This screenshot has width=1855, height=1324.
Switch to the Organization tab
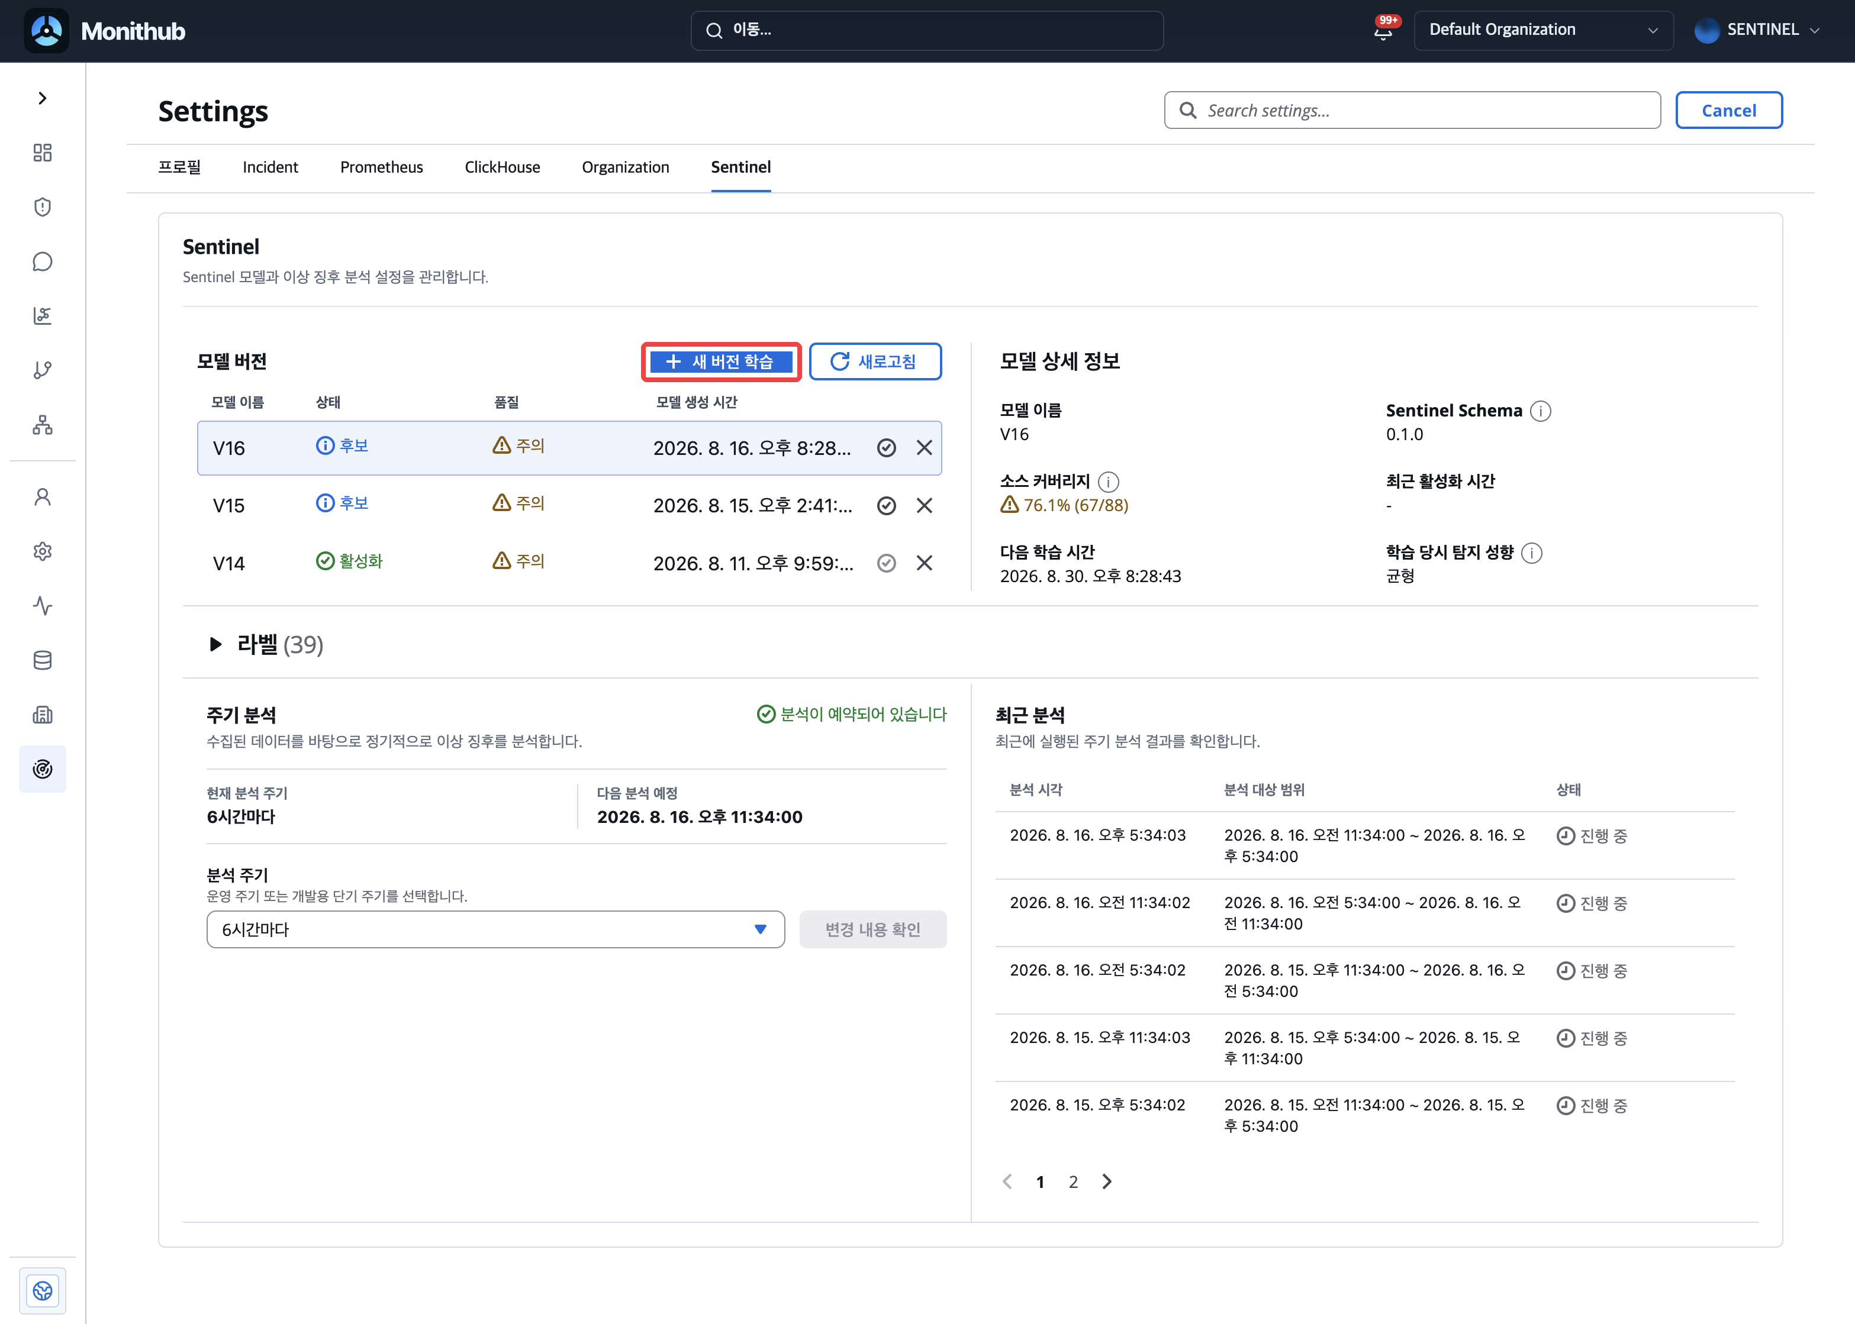pos(626,167)
